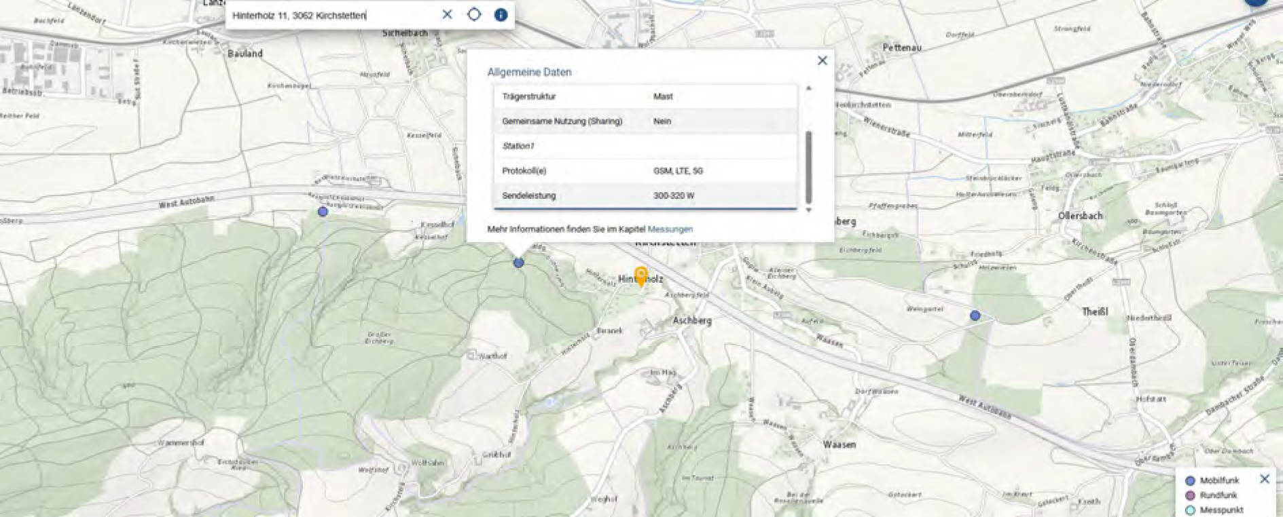Click the Protokoll(e) row

click(x=645, y=171)
